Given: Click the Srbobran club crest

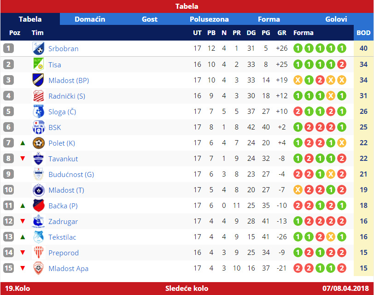Looking at the screenshot, I should coord(38,48).
